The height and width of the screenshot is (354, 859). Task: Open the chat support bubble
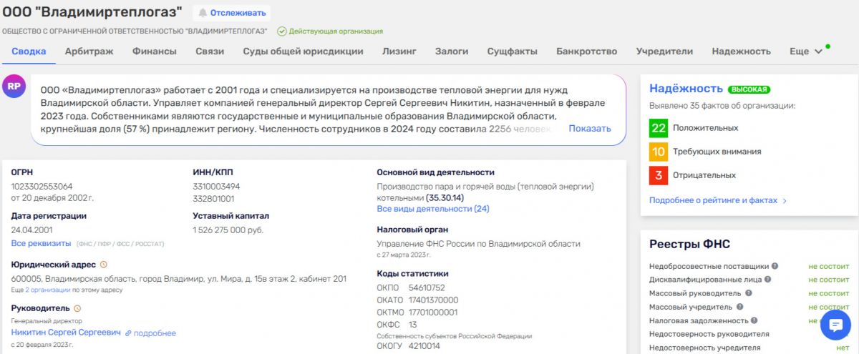point(835,325)
